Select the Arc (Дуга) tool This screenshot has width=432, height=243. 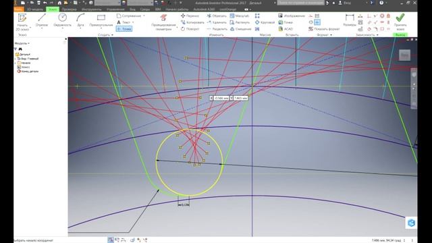click(80, 20)
